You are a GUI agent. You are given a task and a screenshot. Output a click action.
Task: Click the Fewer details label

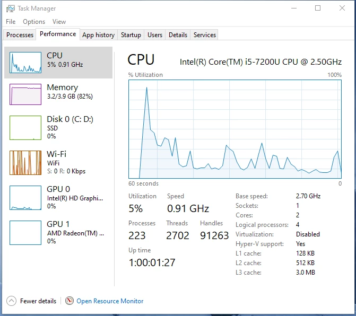point(38,301)
